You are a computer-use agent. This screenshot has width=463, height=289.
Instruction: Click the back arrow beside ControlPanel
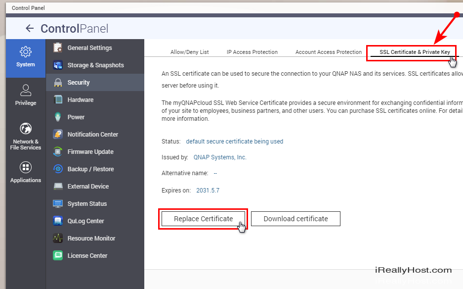point(30,28)
